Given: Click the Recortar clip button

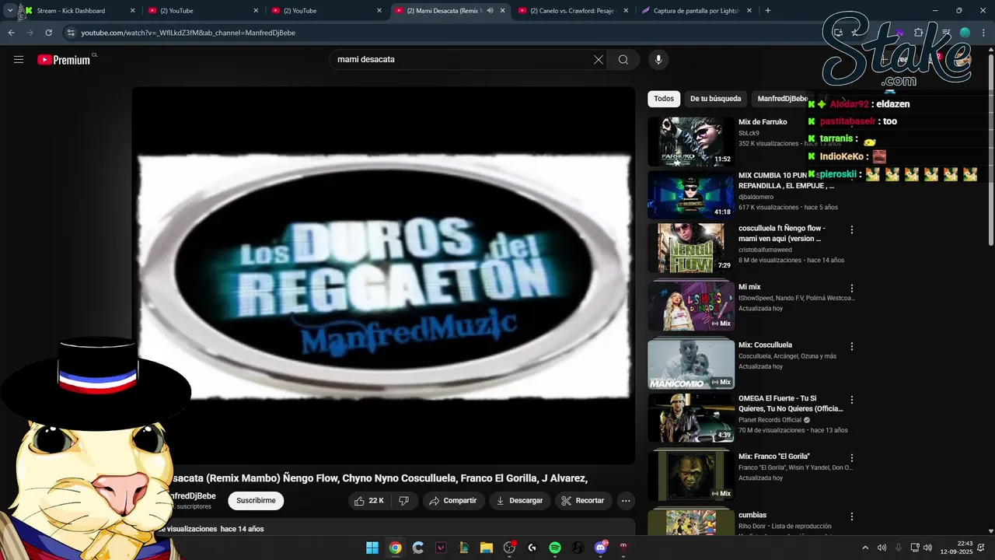Looking at the screenshot, I should [x=583, y=501].
